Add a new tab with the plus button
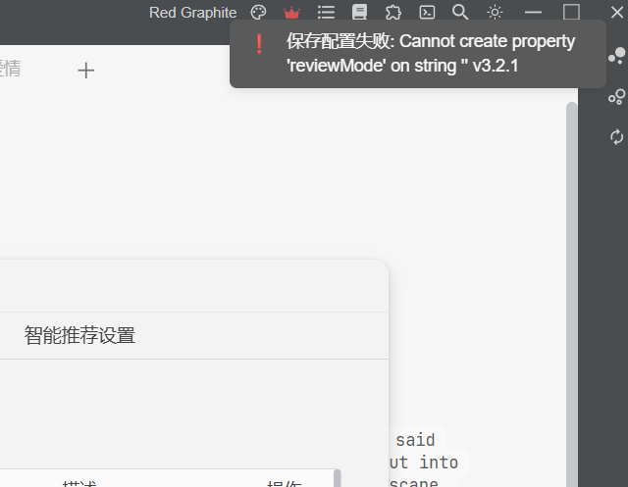 coord(85,71)
